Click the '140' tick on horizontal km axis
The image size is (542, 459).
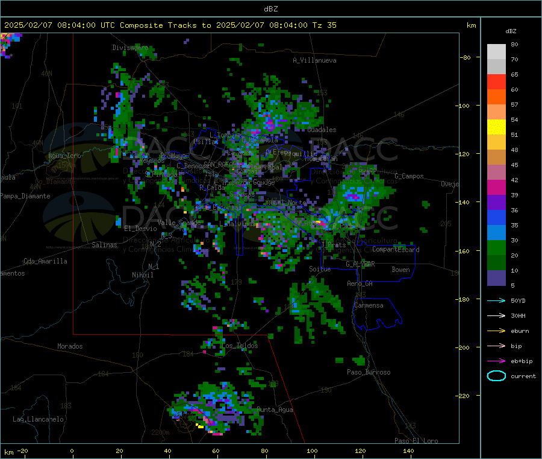[408, 451]
